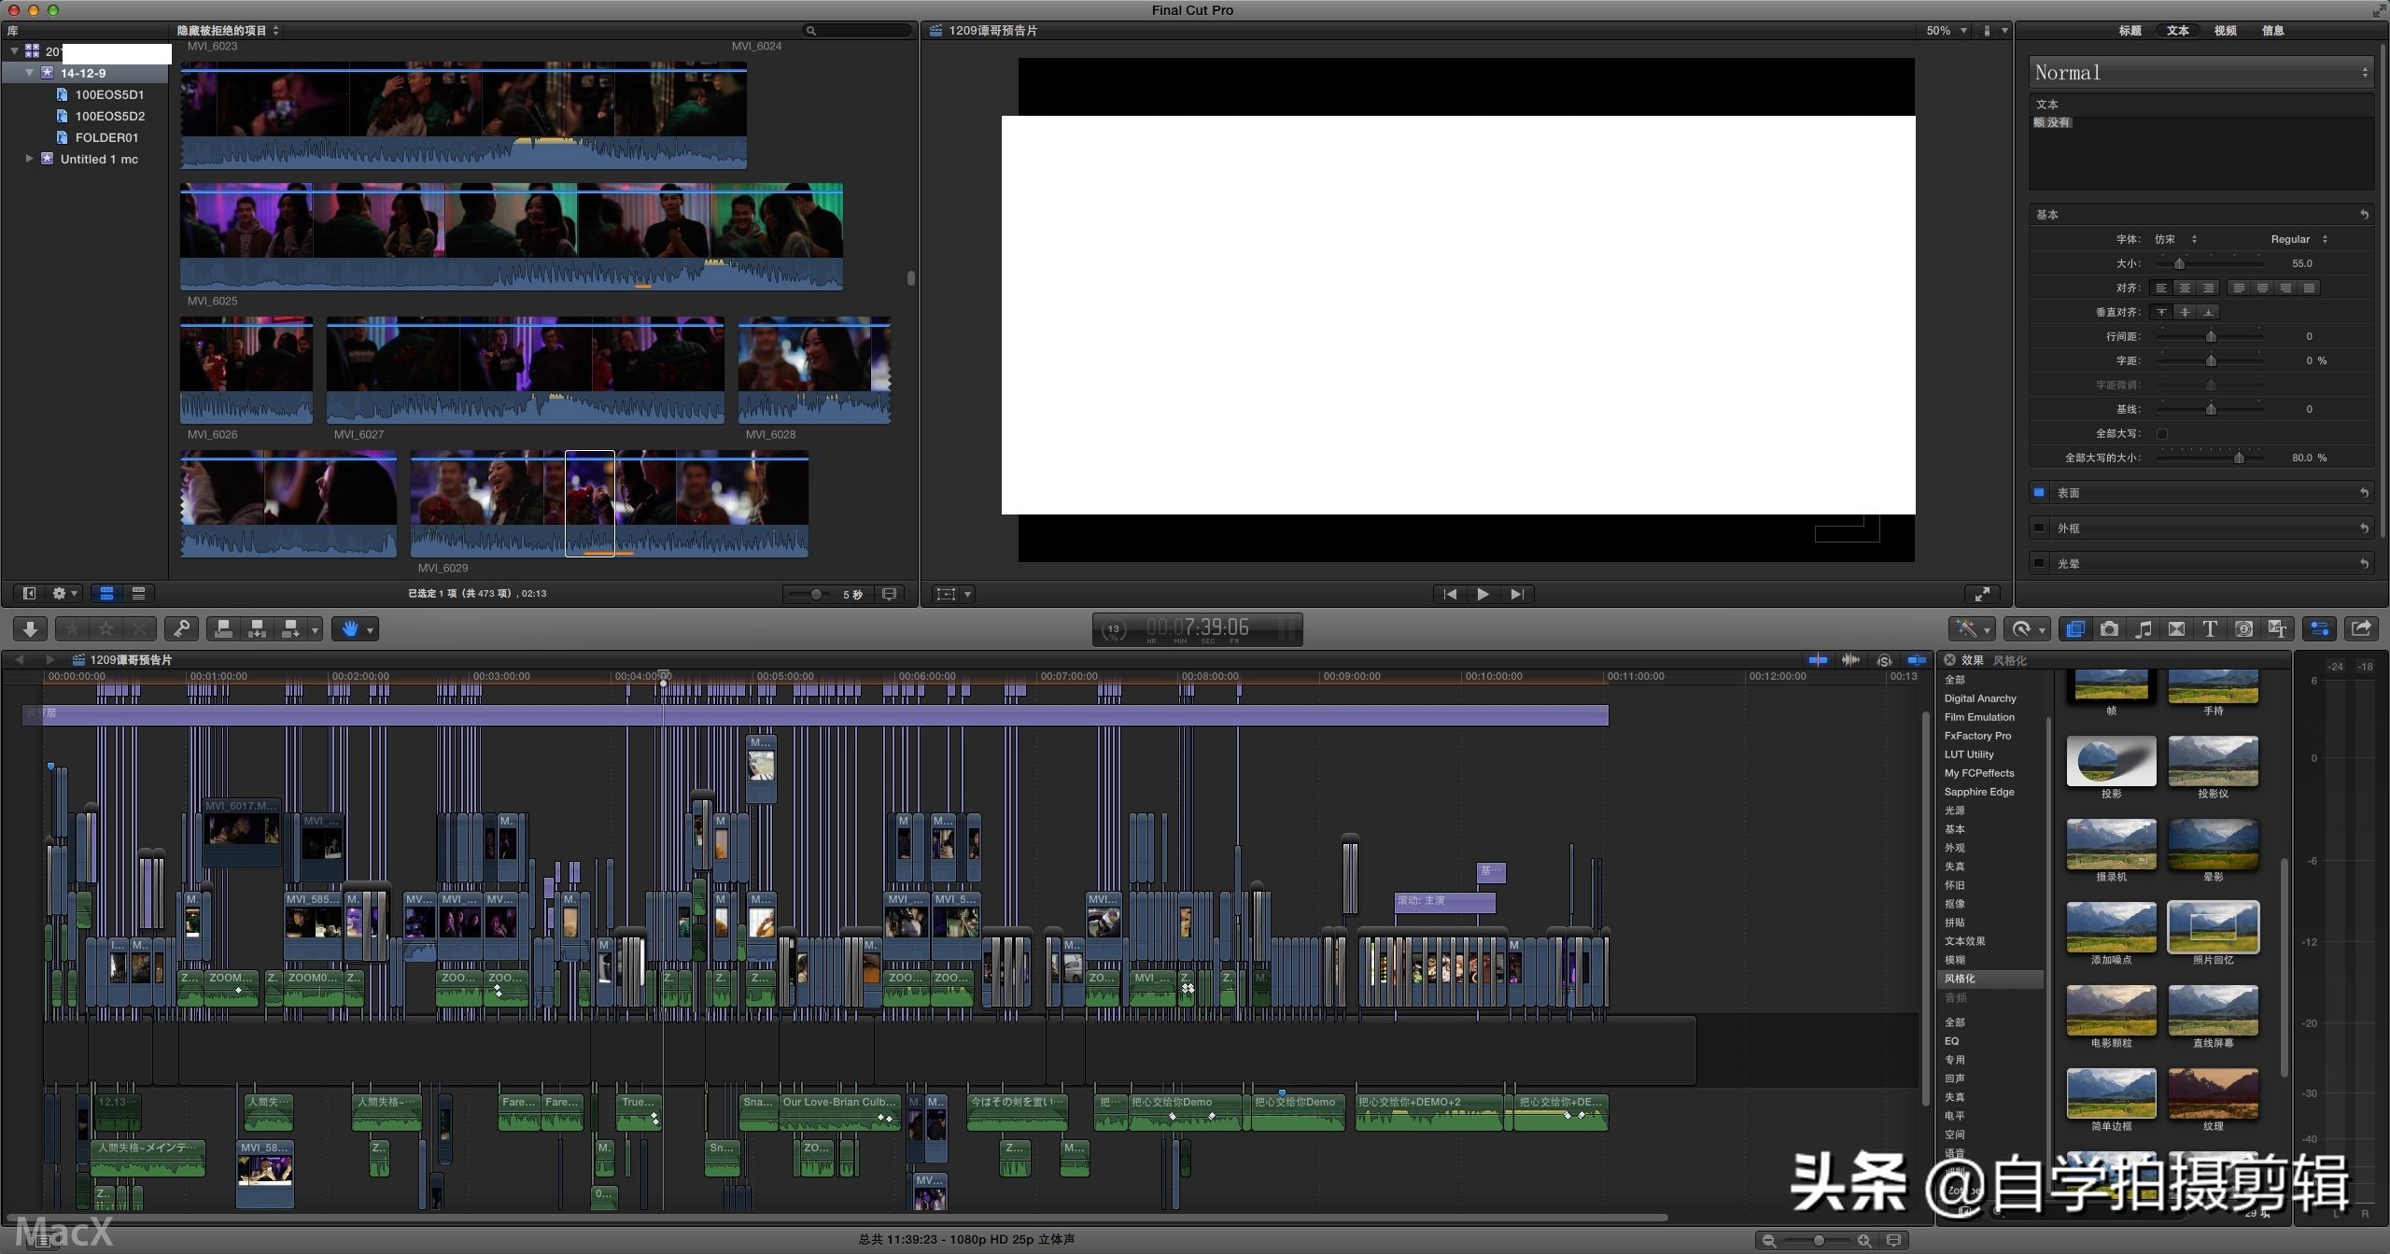Open the titles browser T icon
This screenshot has width=2390, height=1254.
(x=2210, y=629)
